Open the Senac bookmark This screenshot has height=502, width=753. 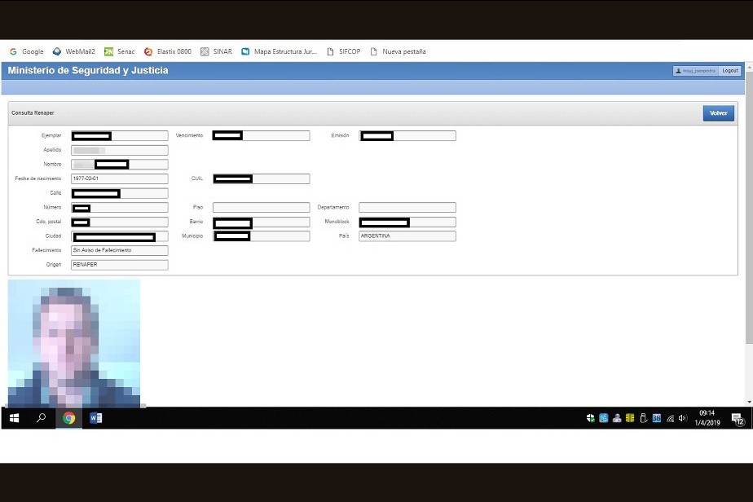click(x=120, y=51)
